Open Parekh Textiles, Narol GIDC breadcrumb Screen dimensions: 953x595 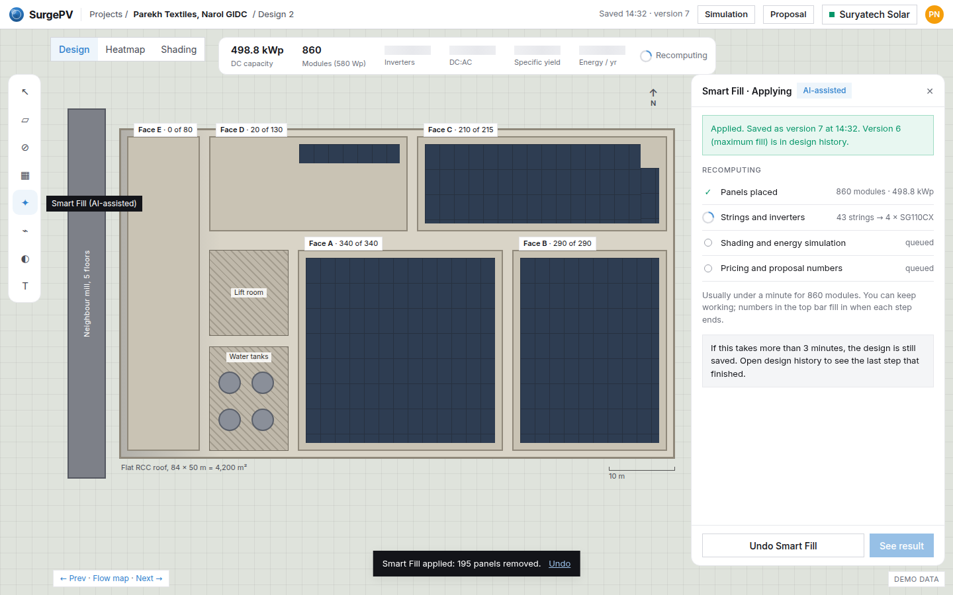point(190,15)
